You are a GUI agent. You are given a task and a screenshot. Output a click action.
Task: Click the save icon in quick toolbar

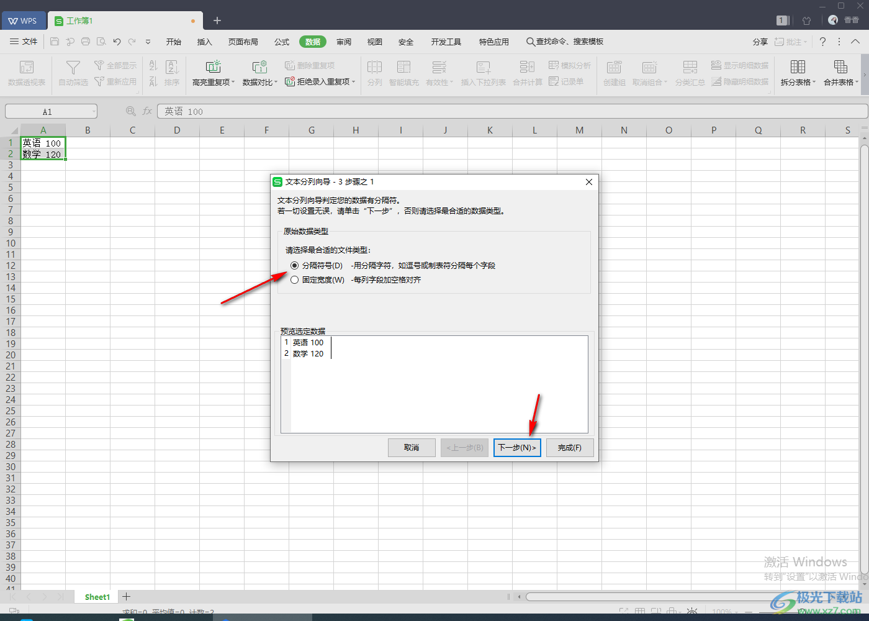[x=55, y=42]
